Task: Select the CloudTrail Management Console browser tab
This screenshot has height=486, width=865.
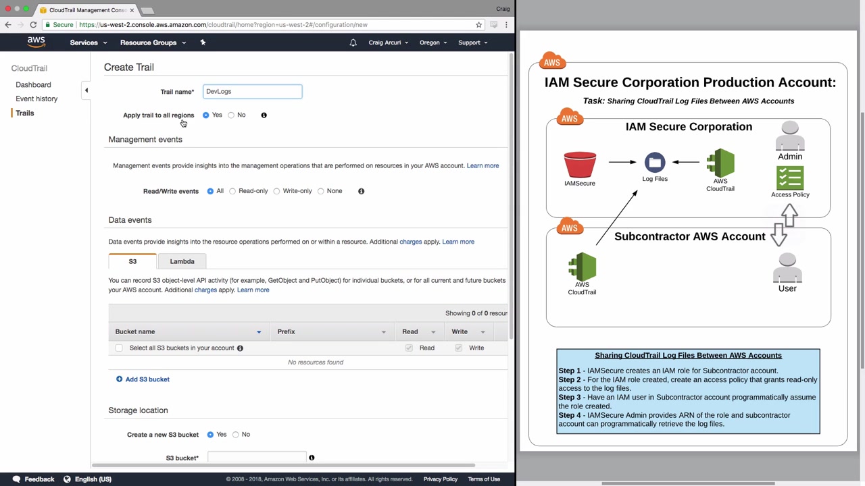Action: [86, 10]
